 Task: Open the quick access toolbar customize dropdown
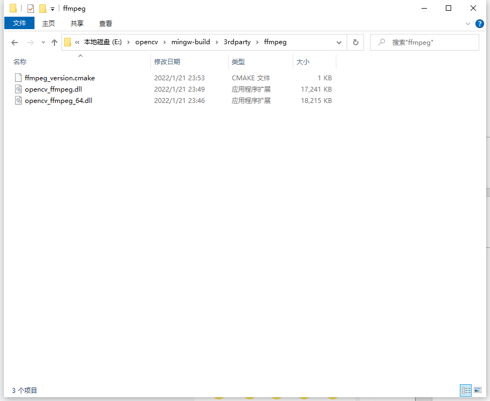[x=52, y=9]
